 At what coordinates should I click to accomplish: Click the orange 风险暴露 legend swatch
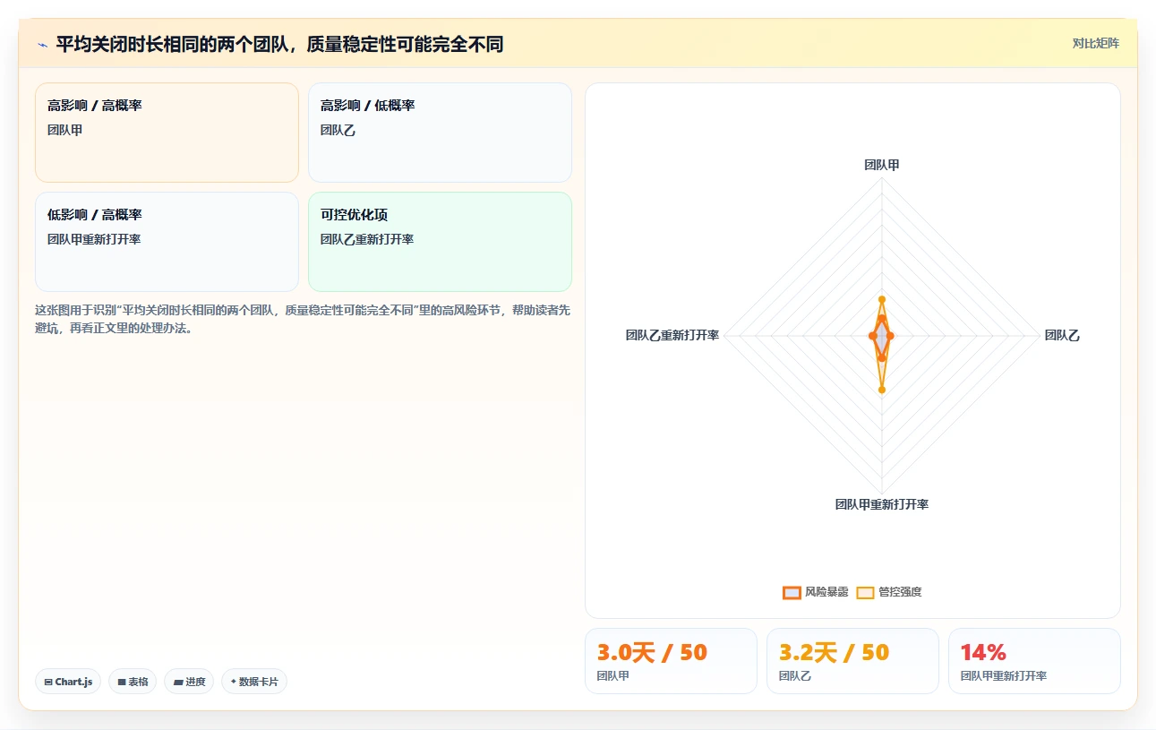pos(792,592)
